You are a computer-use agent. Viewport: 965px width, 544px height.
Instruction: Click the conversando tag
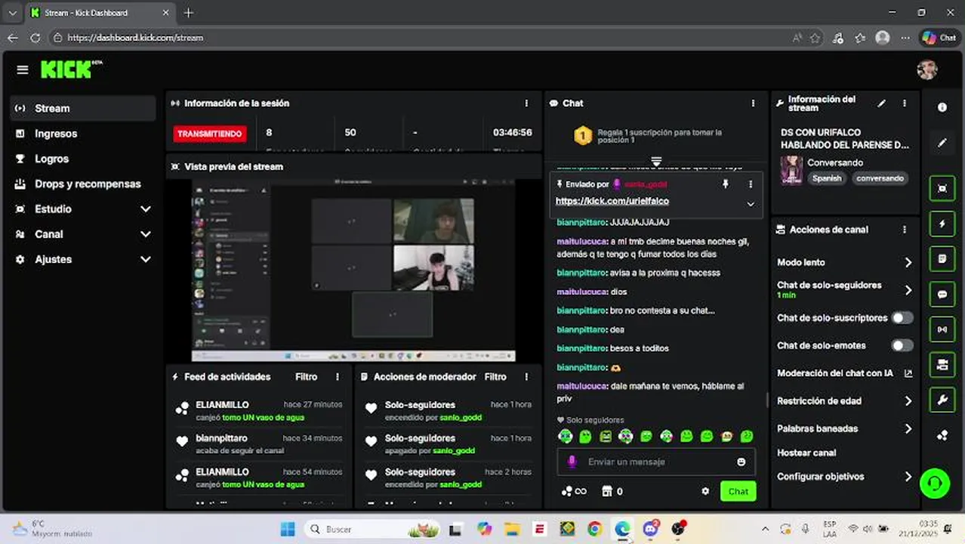pyautogui.click(x=880, y=178)
